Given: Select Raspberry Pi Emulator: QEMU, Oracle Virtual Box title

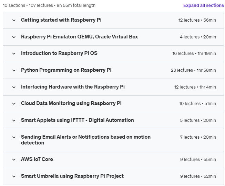Looking at the screenshot, I should [79, 37].
